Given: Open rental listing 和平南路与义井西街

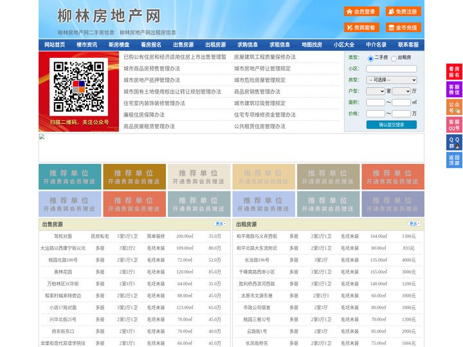Looking at the screenshot, I should click(x=257, y=236).
